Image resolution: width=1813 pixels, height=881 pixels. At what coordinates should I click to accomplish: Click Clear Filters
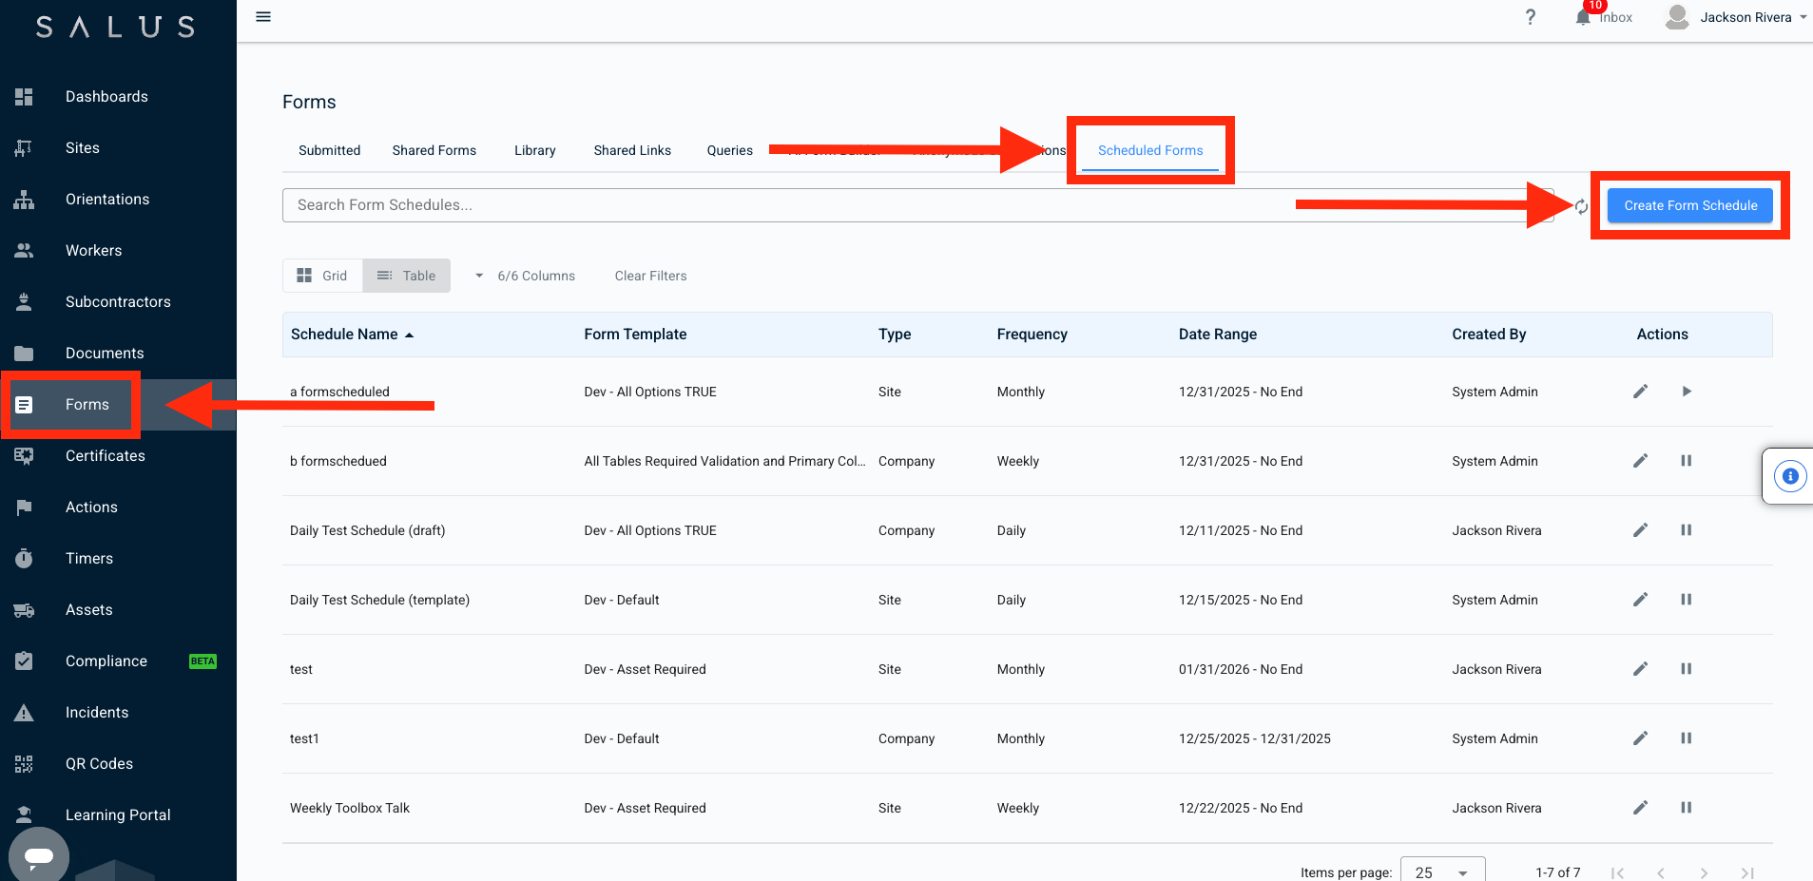pos(650,276)
